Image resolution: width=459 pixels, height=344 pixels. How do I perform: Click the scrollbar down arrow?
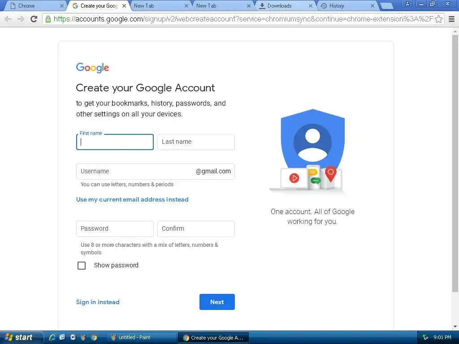click(455, 327)
